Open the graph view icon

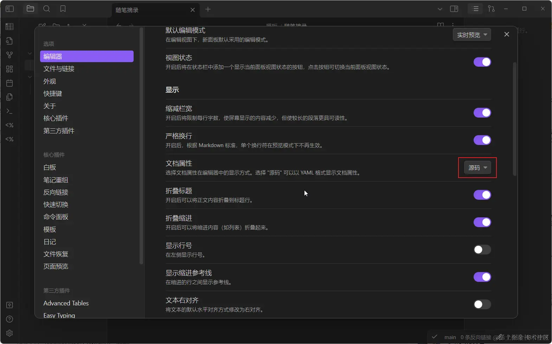[9, 55]
